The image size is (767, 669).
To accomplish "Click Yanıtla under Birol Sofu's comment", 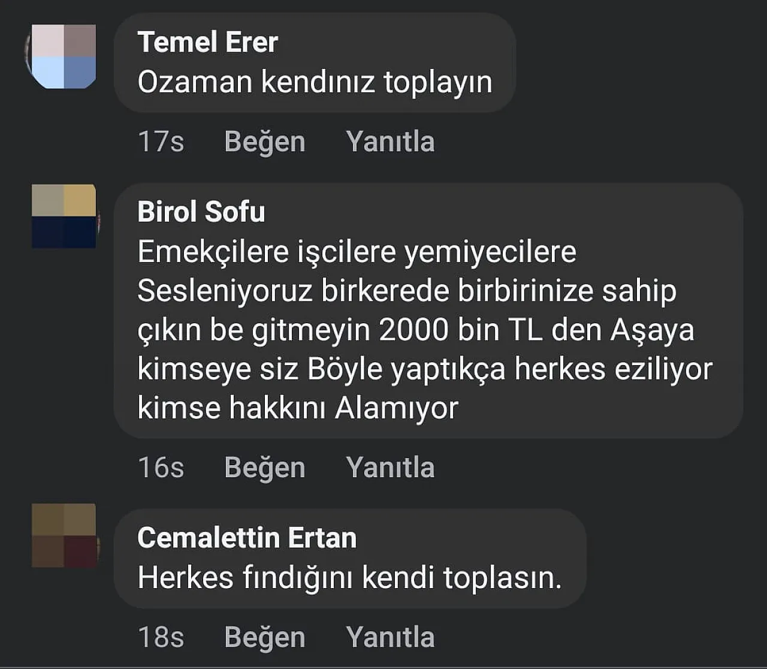I will coord(390,468).
